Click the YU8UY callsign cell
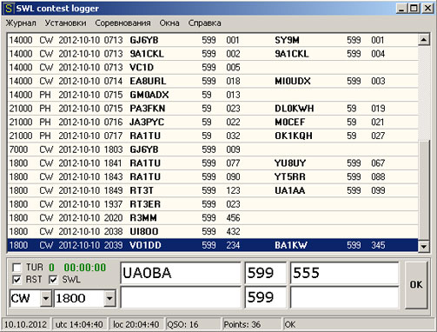The height and width of the screenshot is (332, 437). click(x=290, y=163)
